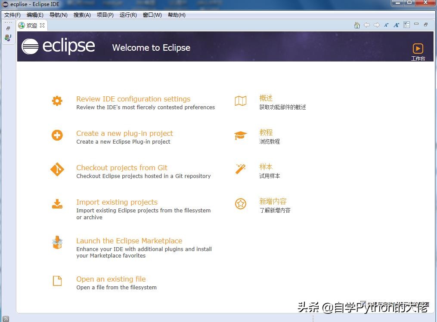Click Open an existing file link
This screenshot has width=437, height=322.
(x=111, y=279)
